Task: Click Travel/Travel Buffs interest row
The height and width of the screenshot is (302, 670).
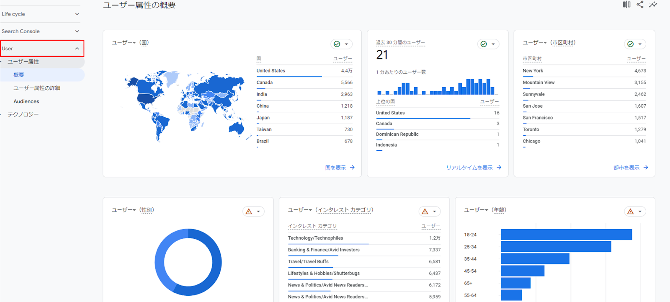Action: point(364,261)
